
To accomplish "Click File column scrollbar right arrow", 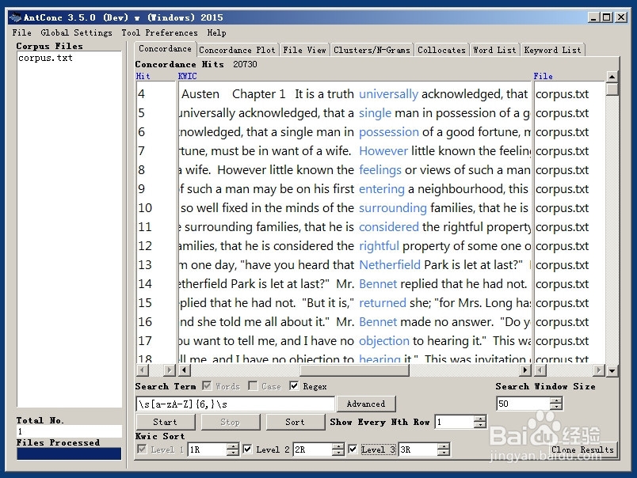I will click(599, 370).
